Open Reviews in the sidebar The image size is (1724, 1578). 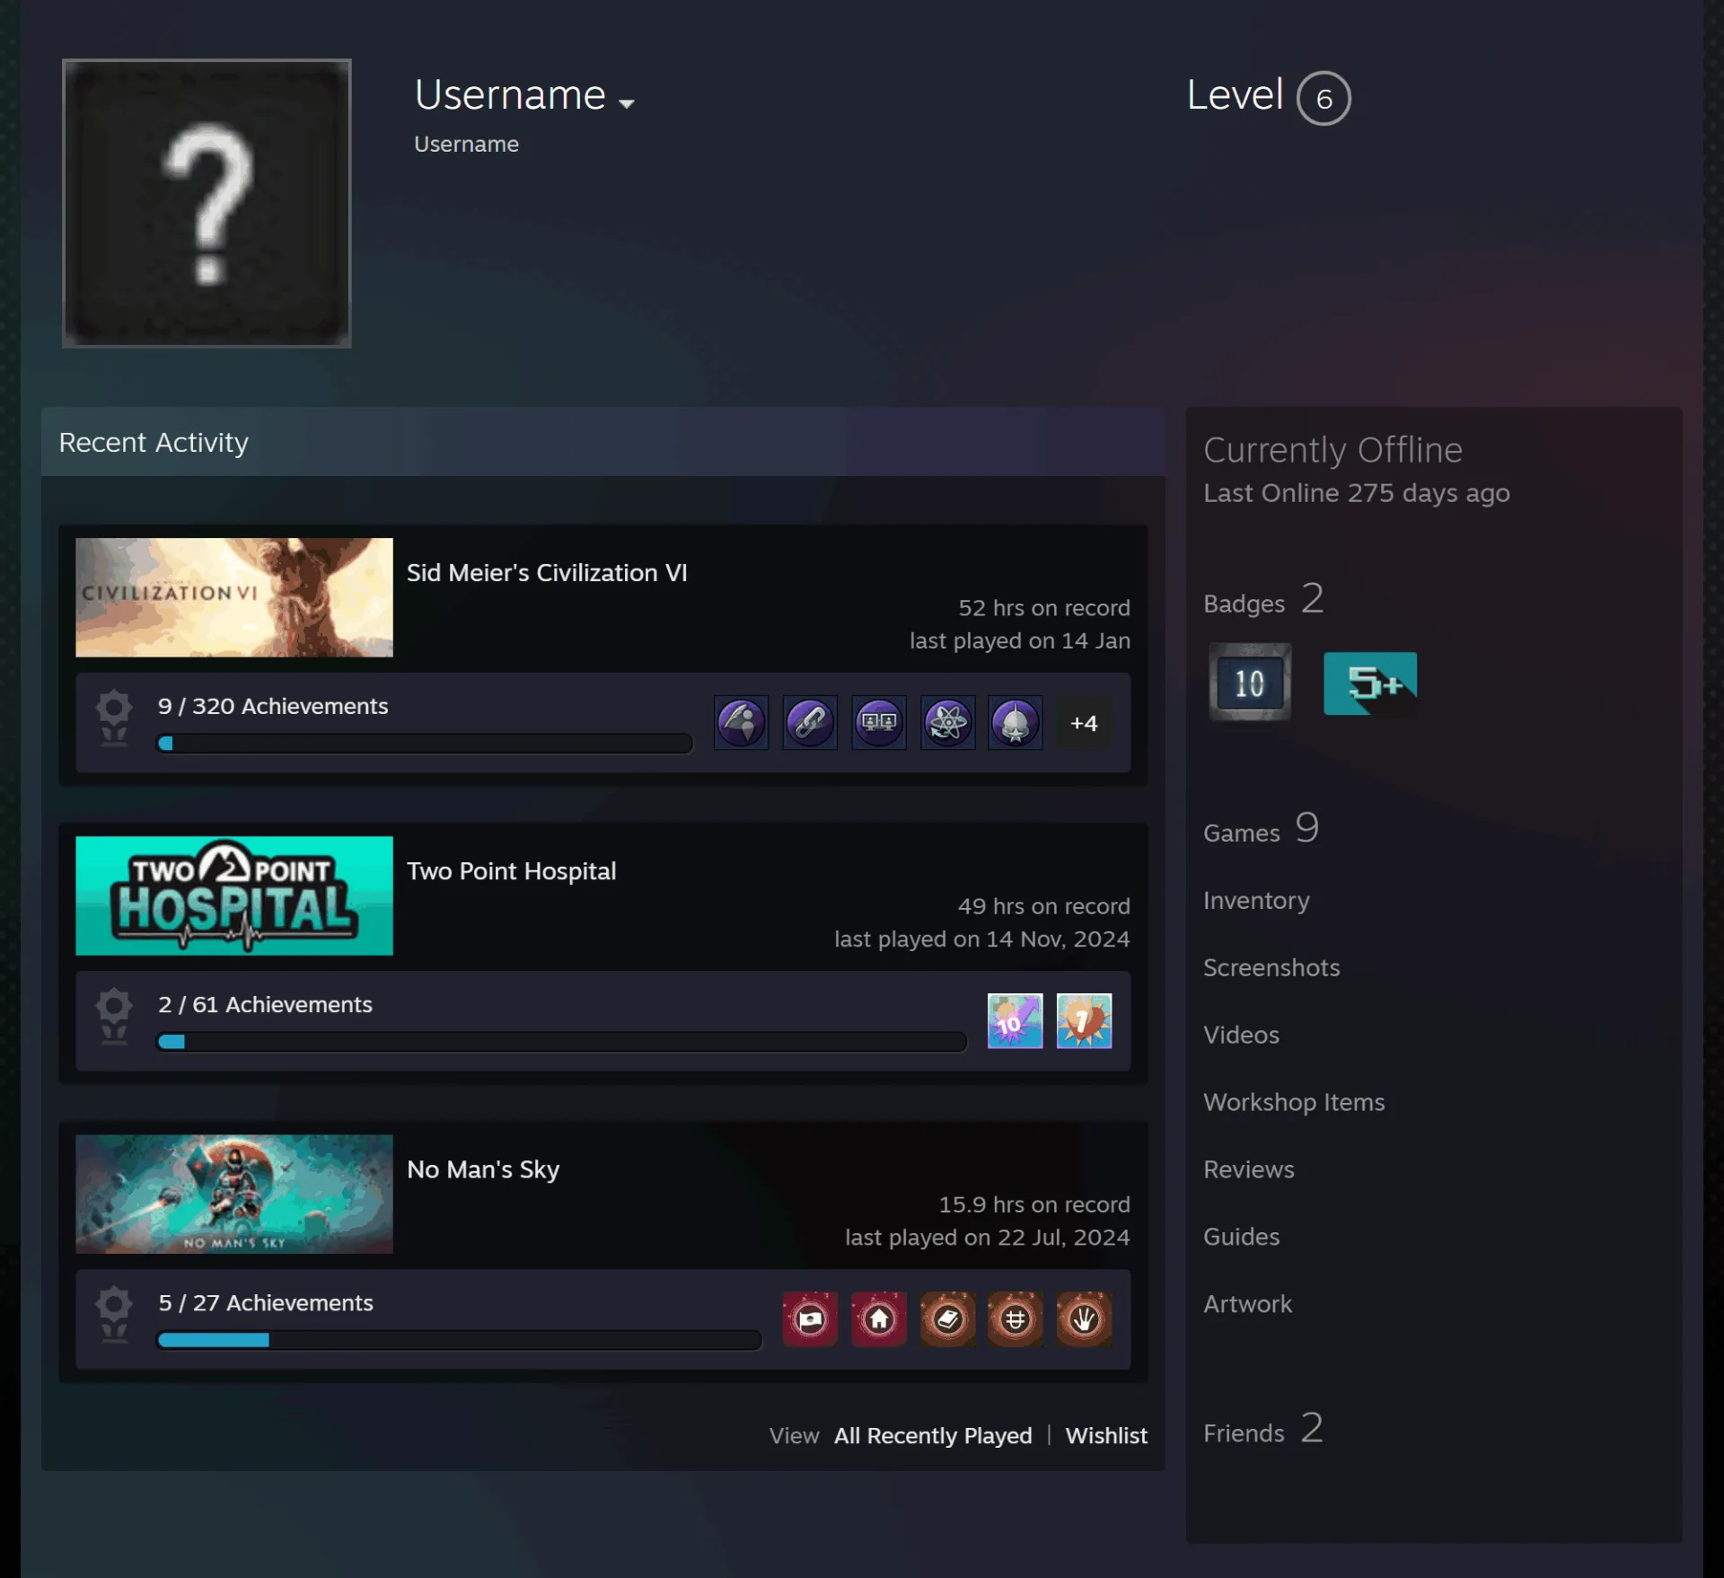[x=1249, y=1169]
